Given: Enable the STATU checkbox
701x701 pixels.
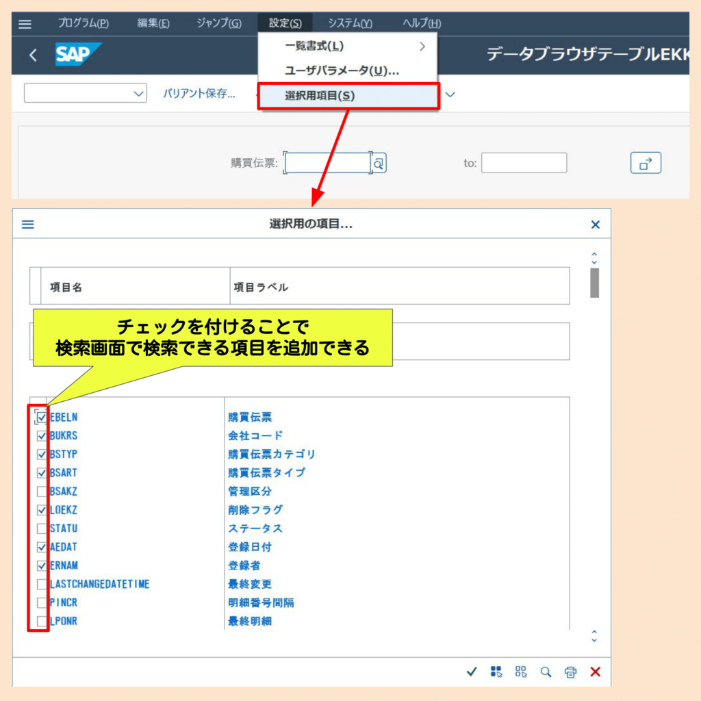Looking at the screenshot, I should (40, 528).
